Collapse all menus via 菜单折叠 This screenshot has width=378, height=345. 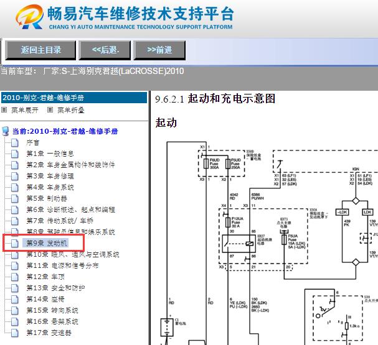[70, 110]
